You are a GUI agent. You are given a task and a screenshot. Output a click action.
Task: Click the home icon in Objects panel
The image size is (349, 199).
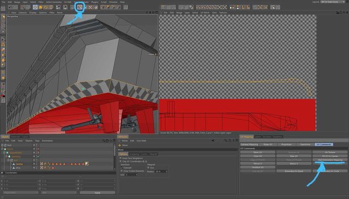107,141
